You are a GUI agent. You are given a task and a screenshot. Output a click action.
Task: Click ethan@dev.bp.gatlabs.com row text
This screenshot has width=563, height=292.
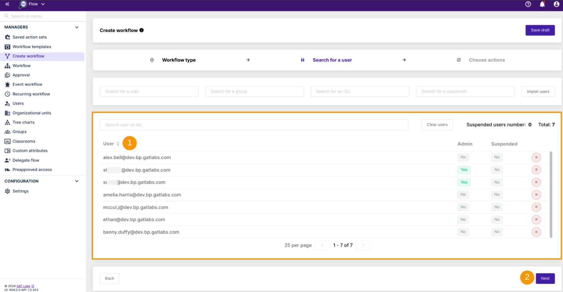pos(134,220)
